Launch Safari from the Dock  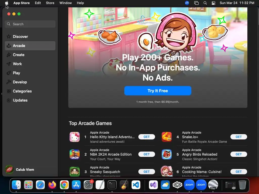click(40, 185)
